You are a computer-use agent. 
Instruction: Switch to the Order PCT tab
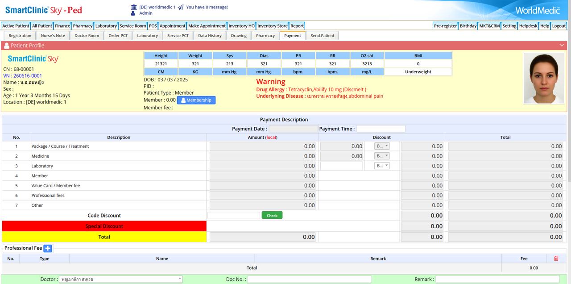point(118,36)
